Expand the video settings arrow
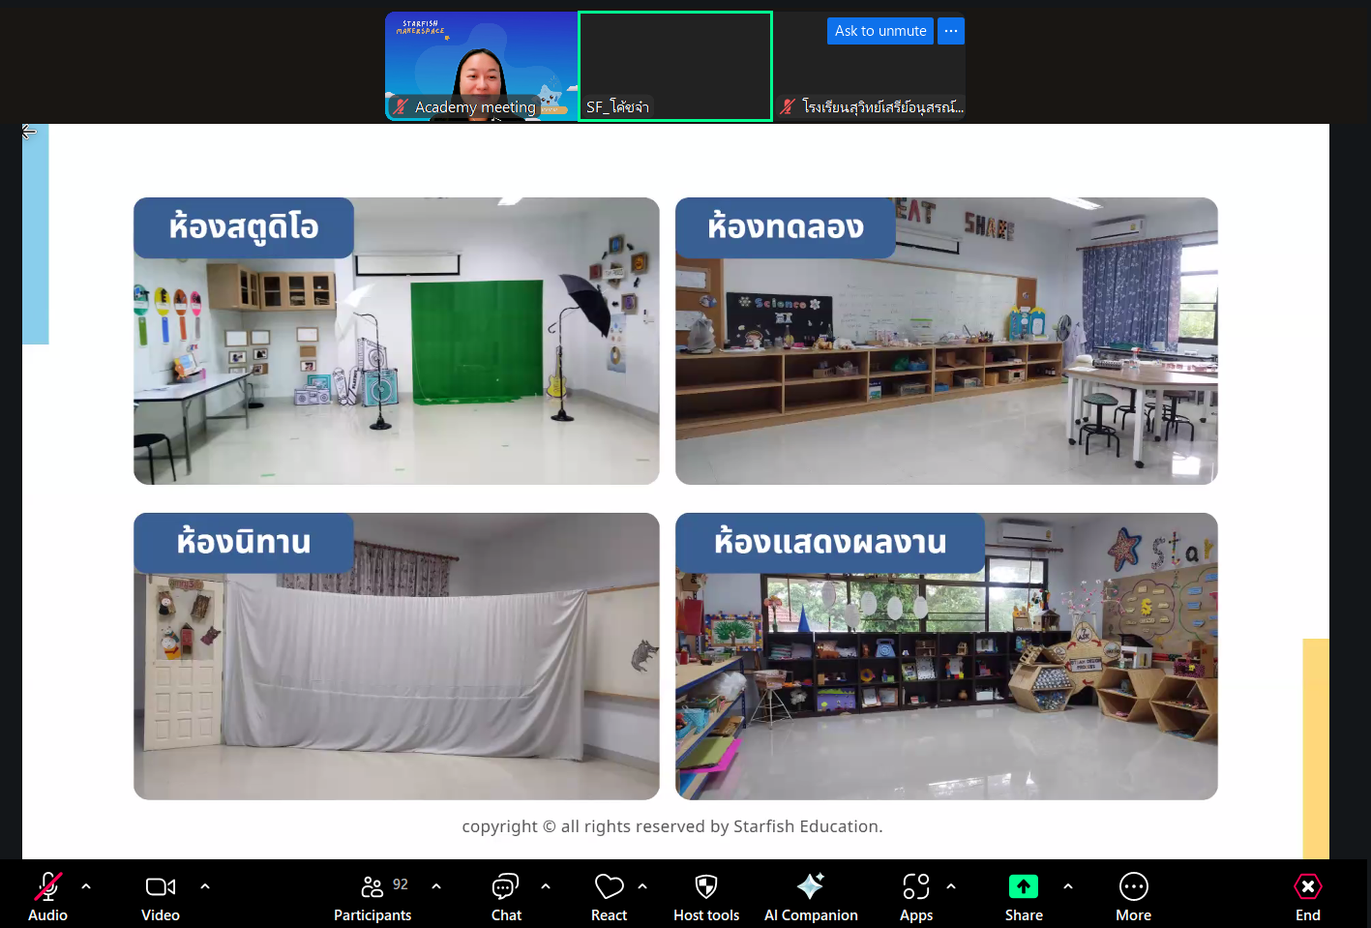 tap(205, 885)
